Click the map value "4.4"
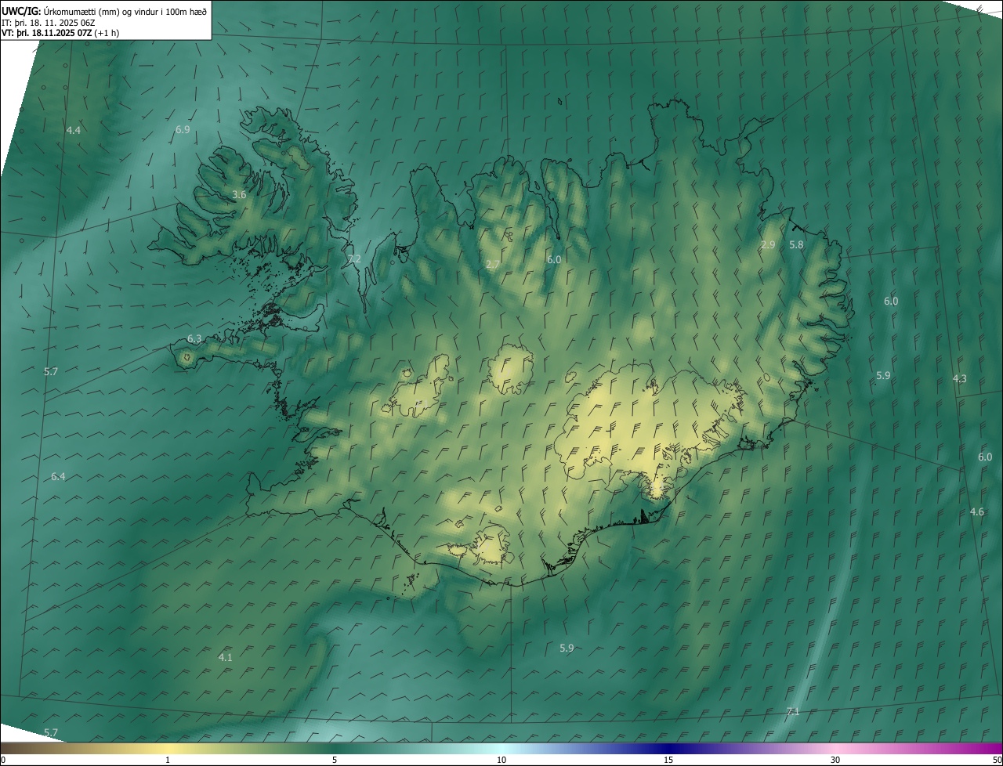Image resolution: width=1003 pixels, height=766 pixels. pos(74,130)
